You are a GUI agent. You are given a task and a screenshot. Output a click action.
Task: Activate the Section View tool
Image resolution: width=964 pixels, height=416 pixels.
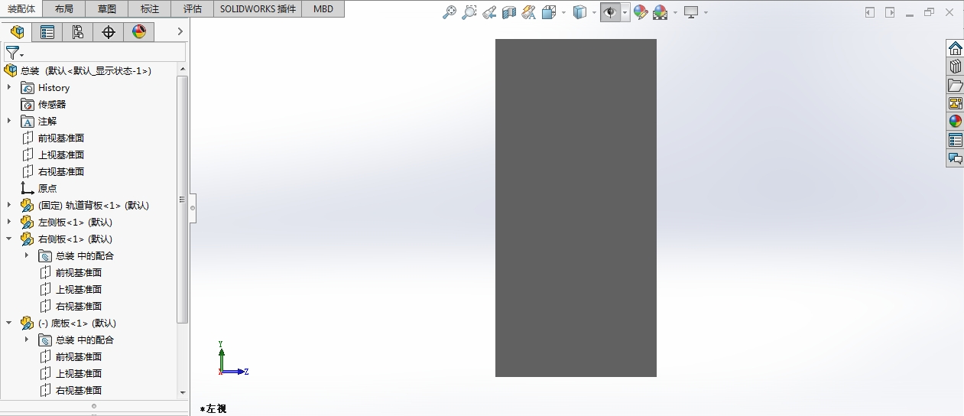click(509, 12)
